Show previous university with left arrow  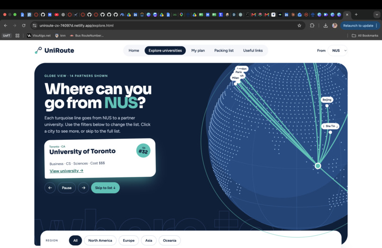(50, 188)
